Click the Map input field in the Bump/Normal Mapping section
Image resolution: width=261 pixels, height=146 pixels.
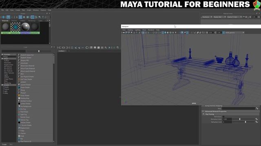pyautogui.click(x=238, y=108)
